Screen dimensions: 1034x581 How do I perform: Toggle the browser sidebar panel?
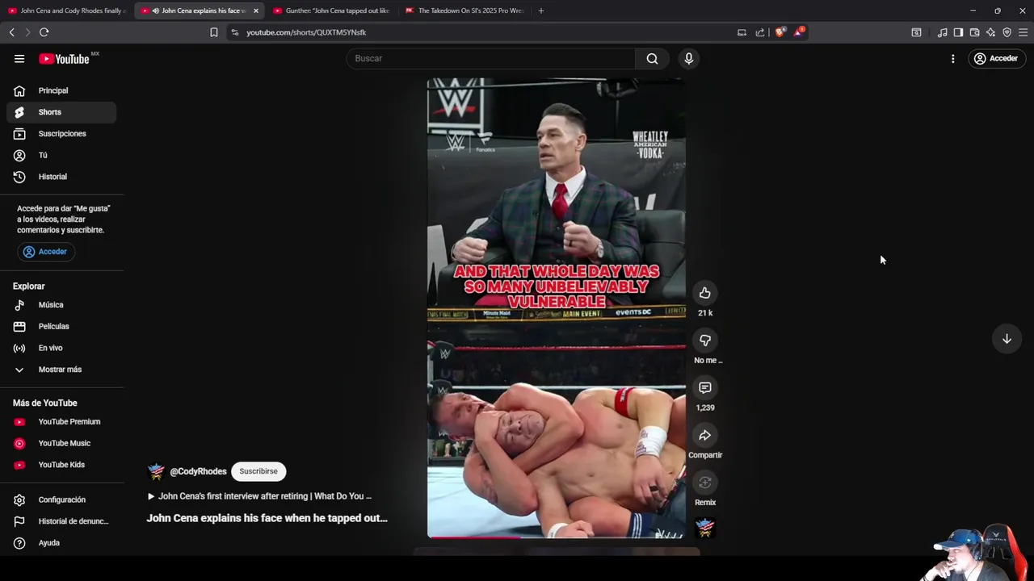click(958, 32)
